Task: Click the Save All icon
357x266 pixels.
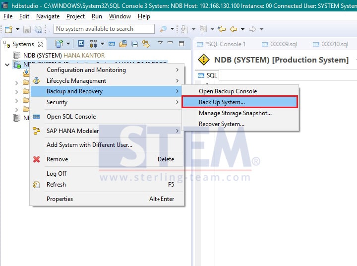Action: pos(38,29)
